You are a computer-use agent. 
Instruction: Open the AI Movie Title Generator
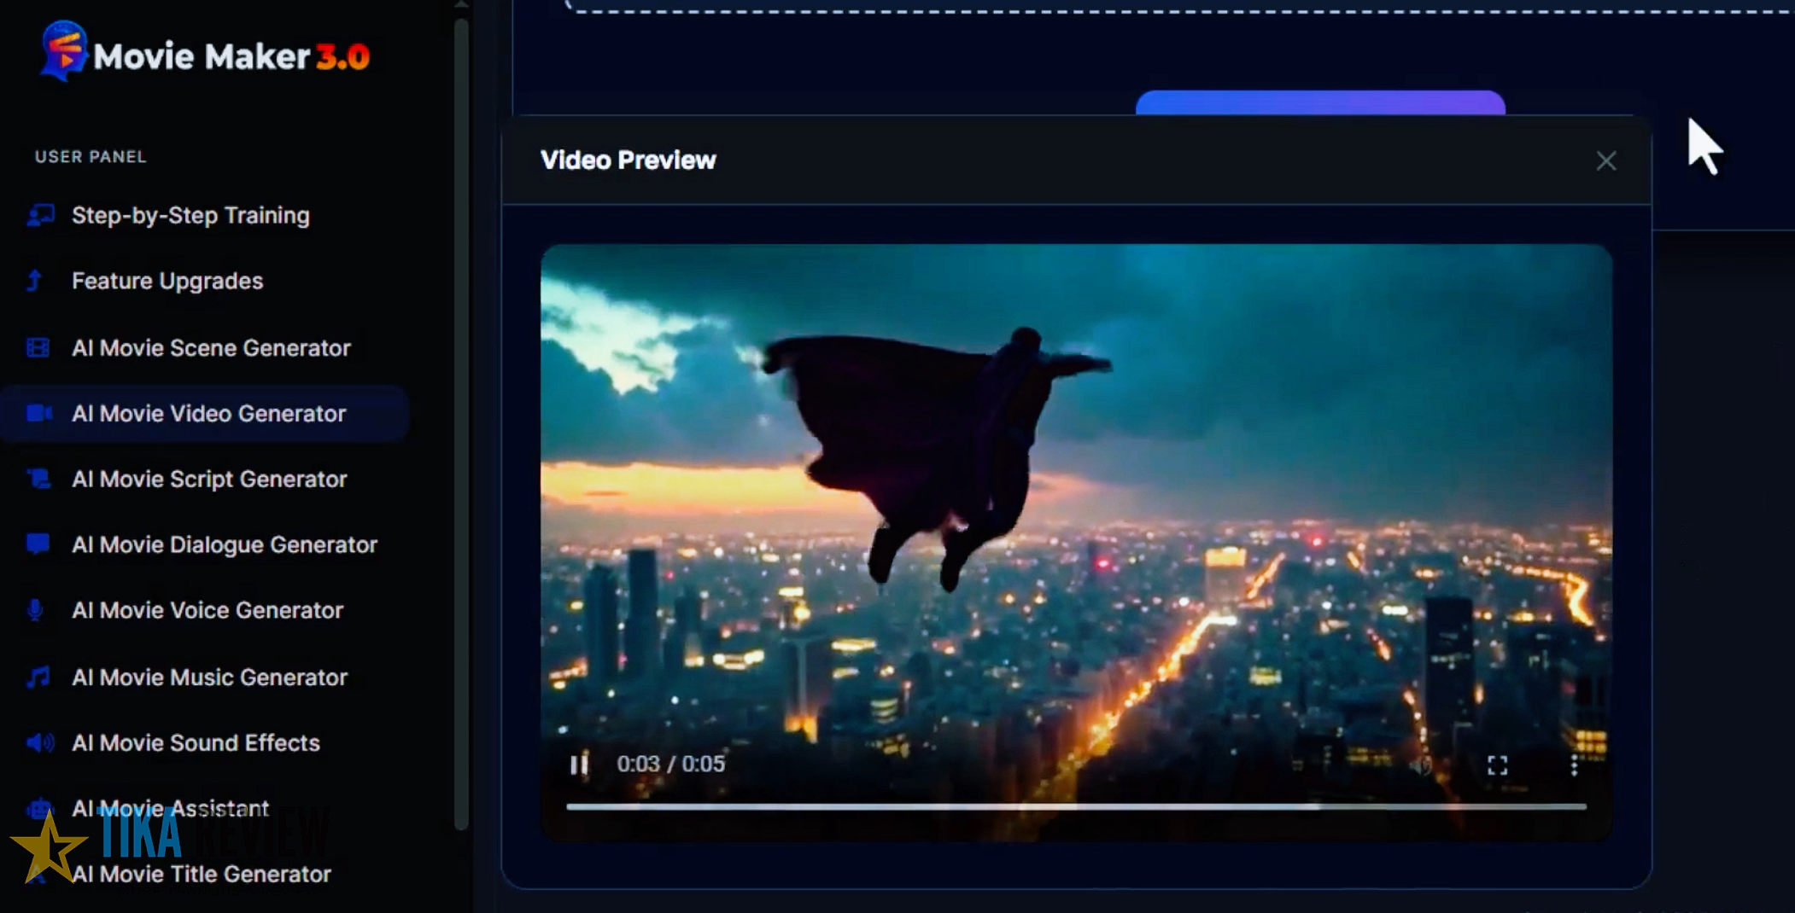[x=201, y=875]
